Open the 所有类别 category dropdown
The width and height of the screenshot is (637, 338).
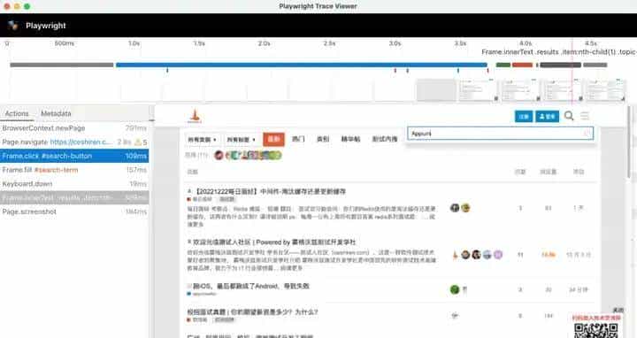point(203,139)
